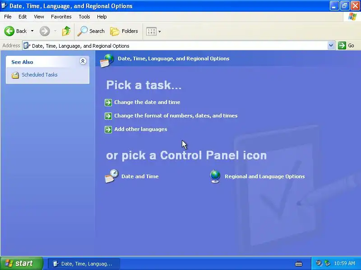This screenshot has height=270, width=361.
Task: Open the Help menu
Action: pos(102,17)
